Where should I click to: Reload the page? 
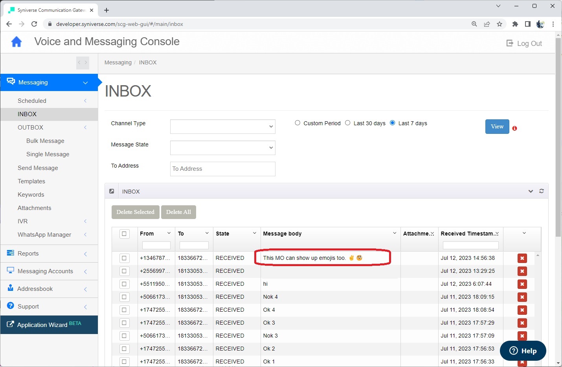click(x=34, y=24)
